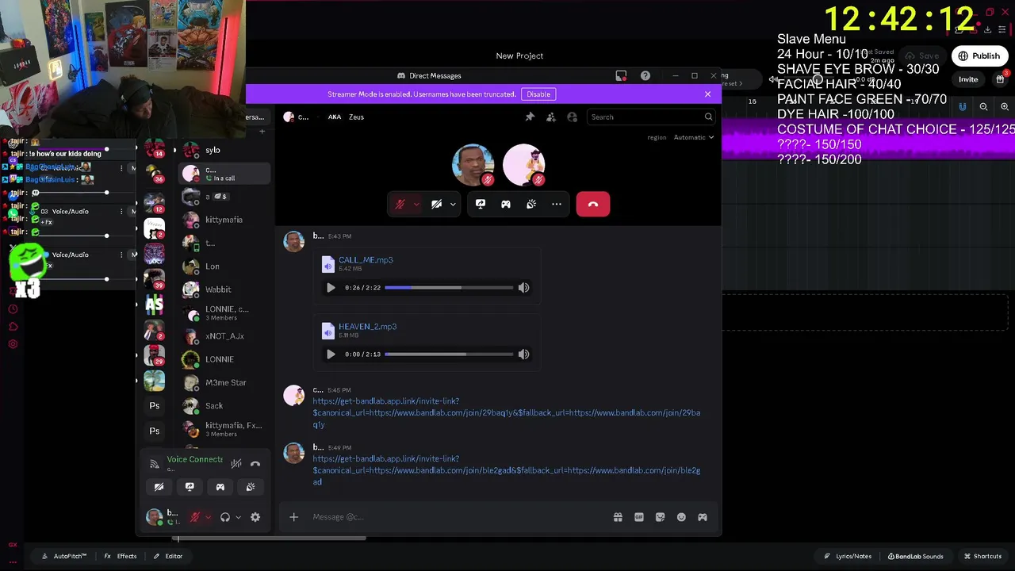Open sticker picker in message bar
Viewport: 1015px width, 571px height.
click(660, 517)
